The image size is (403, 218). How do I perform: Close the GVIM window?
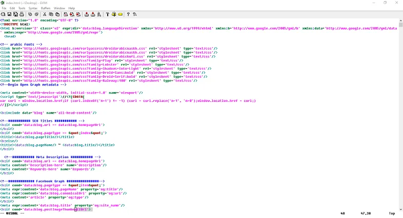click(396, 3)
